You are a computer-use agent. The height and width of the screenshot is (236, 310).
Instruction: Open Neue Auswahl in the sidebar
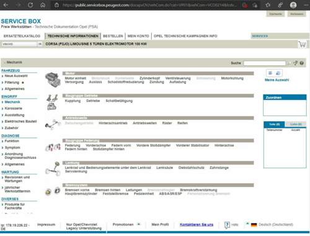coord(16,76)
